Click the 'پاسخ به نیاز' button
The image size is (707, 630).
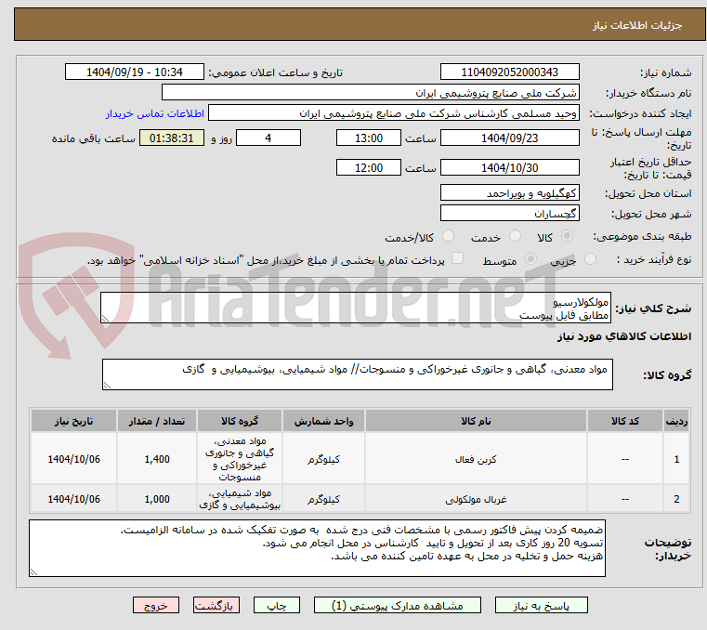coord(541,606)
